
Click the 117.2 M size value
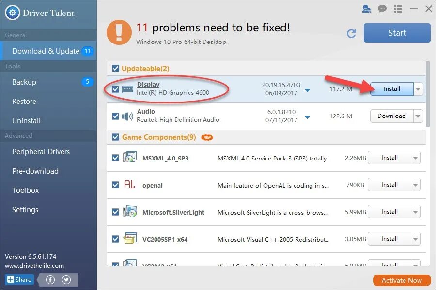point(341,89)
